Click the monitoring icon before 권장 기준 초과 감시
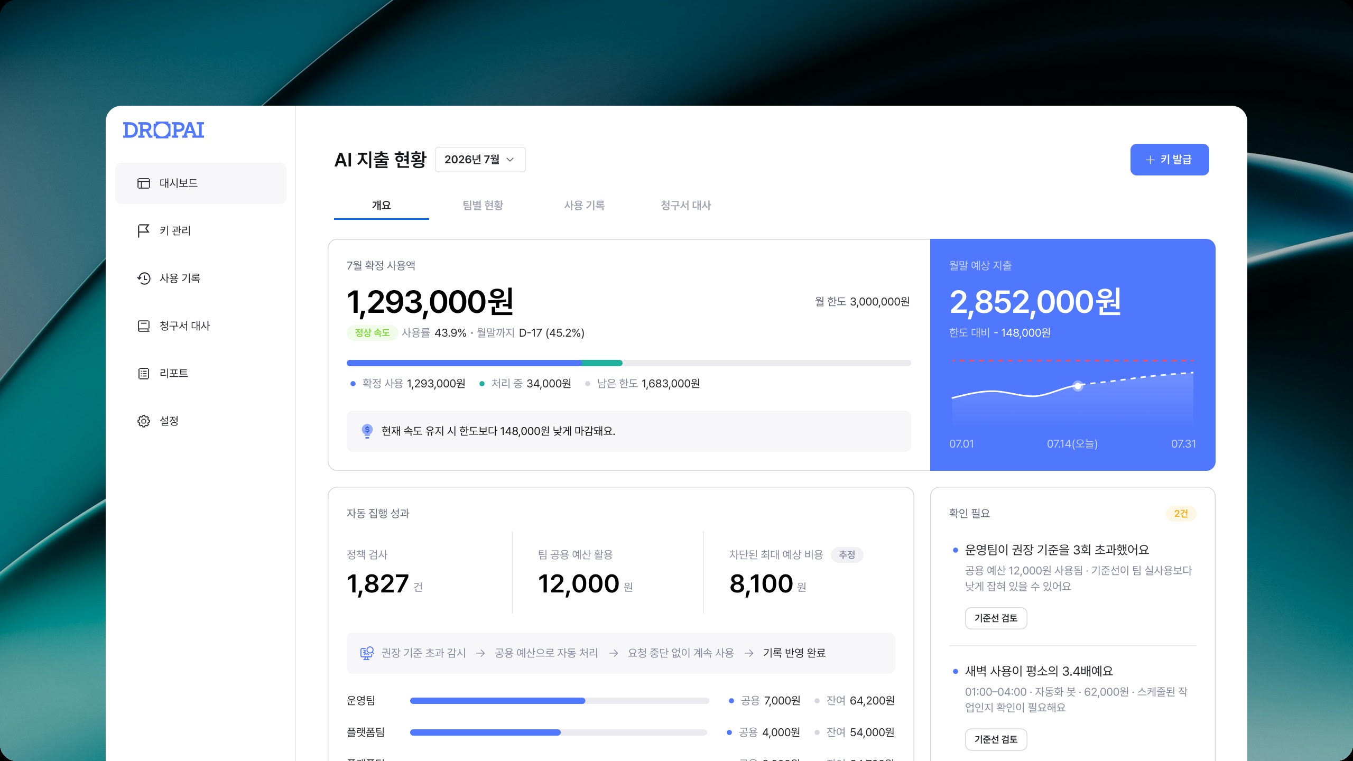The width and height of the screenshot is (1353, 761). [x=367, y=653]
